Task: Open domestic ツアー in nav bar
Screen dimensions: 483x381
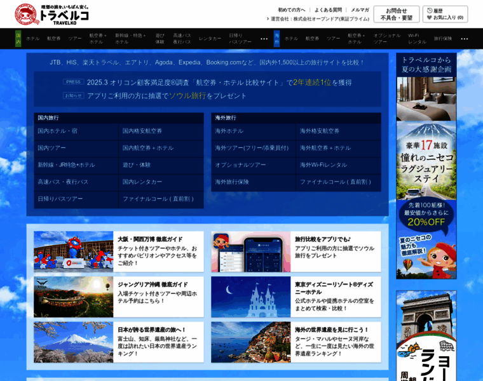Action: 75,39
